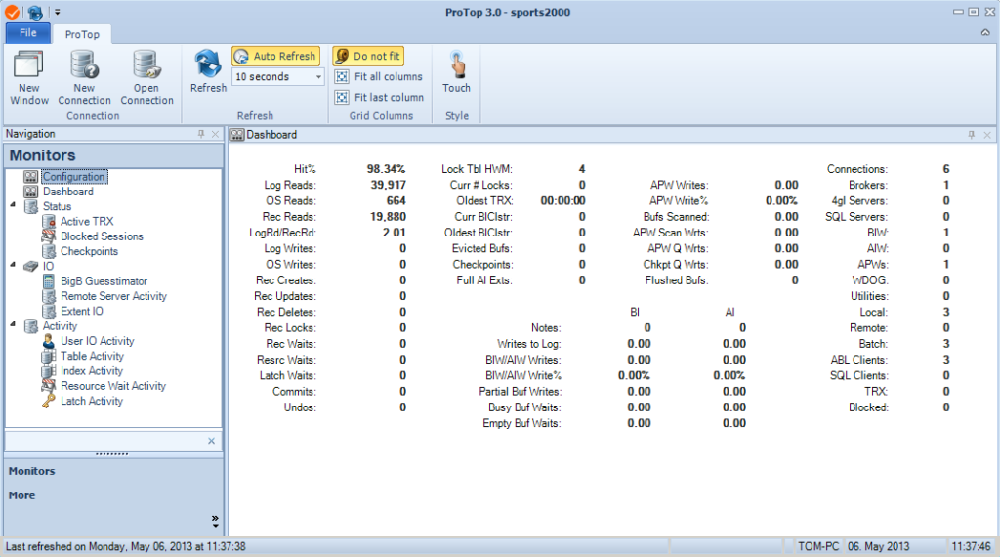Screen dimensions: 1000x557
Task: Click the Log Reads value 39,917
Action: 389,185
